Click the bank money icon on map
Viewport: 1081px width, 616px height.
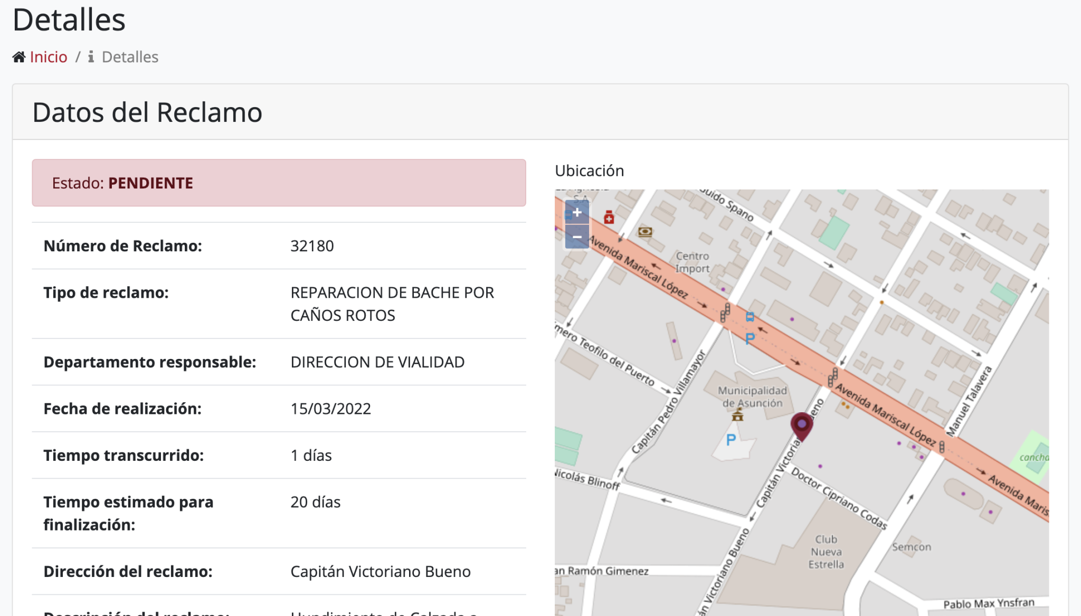click(x=645, y=232)
